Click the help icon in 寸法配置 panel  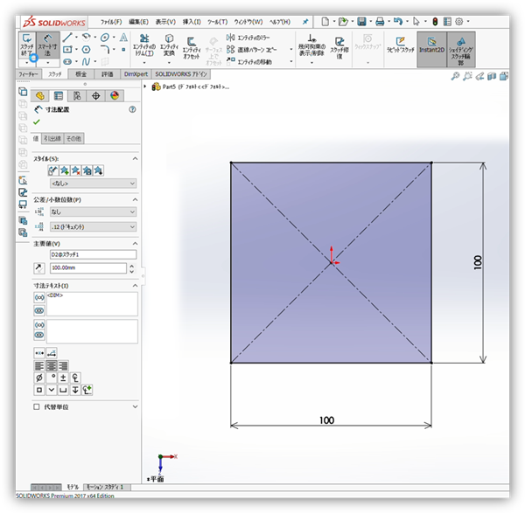pos(133,109)
